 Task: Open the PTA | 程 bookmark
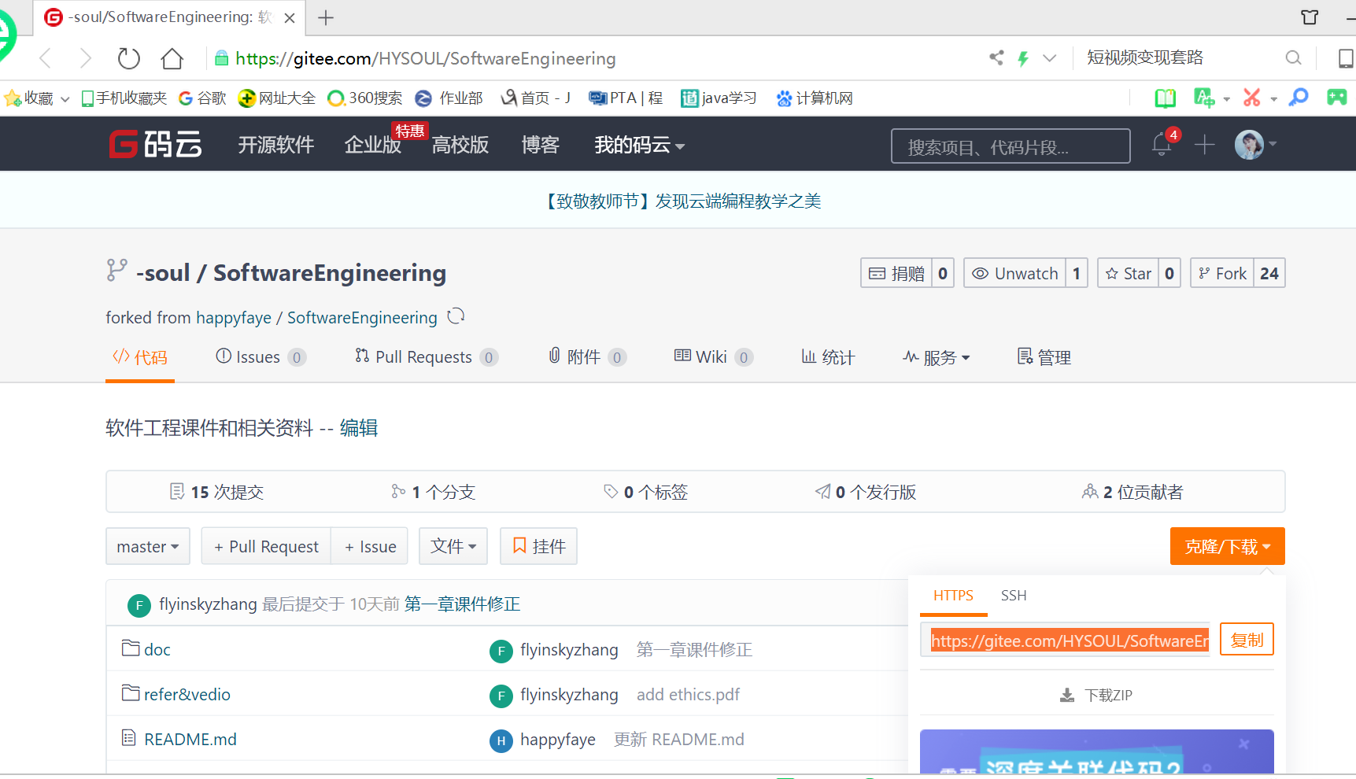626,98
